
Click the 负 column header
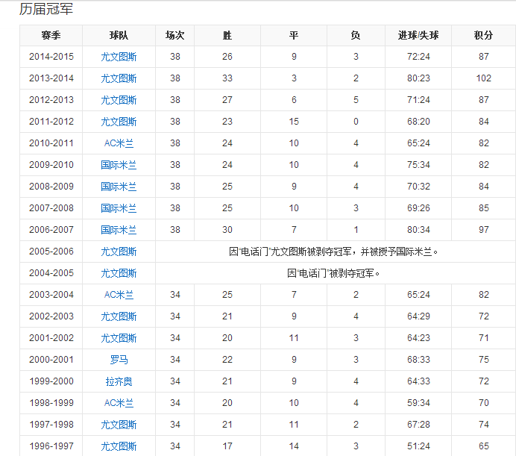tap(356, 35)
